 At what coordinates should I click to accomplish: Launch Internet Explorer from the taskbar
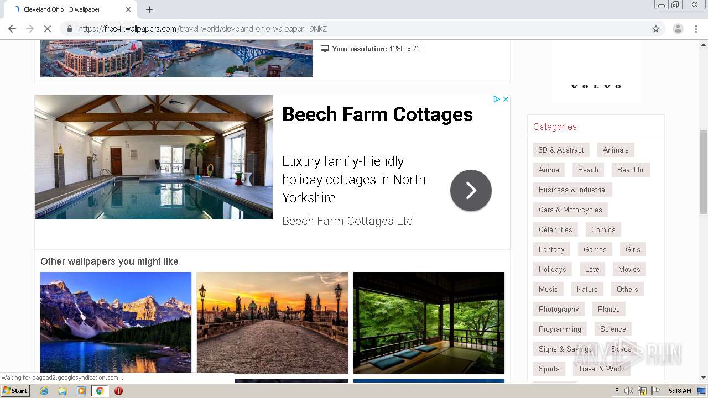[x=44, y=391]
